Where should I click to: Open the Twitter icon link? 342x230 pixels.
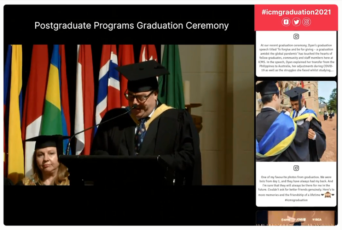[296, 22]
